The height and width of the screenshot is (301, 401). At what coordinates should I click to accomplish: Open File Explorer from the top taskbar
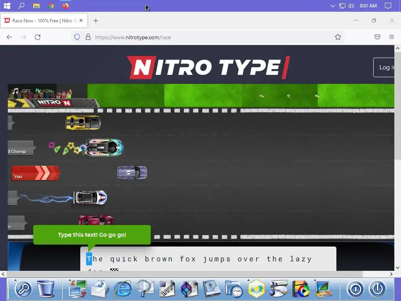(36, 5)
